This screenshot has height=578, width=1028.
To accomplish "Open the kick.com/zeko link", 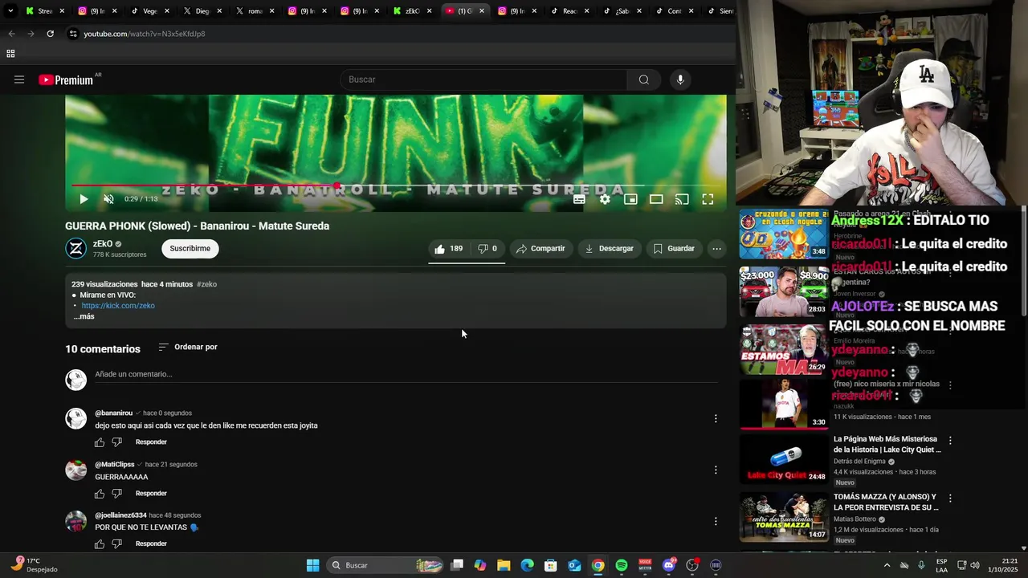I will coord(118,306).
